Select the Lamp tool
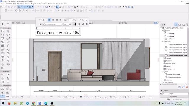This screenshot has height=106, width=189. 8,61
